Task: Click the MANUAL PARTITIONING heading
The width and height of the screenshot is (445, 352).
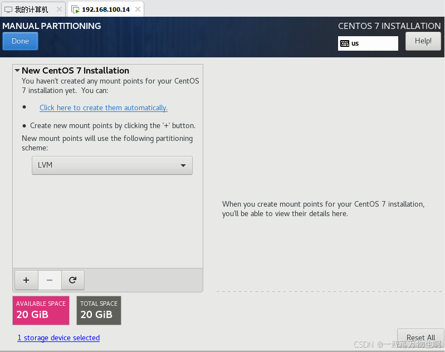Action: (x=52, y=26)
